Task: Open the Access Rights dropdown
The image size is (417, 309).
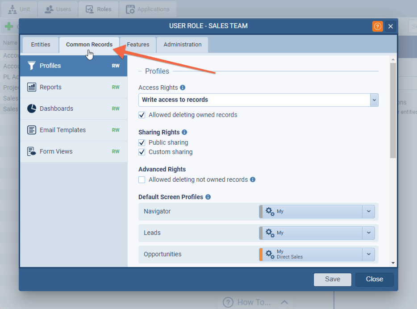Action: point(374,100)
